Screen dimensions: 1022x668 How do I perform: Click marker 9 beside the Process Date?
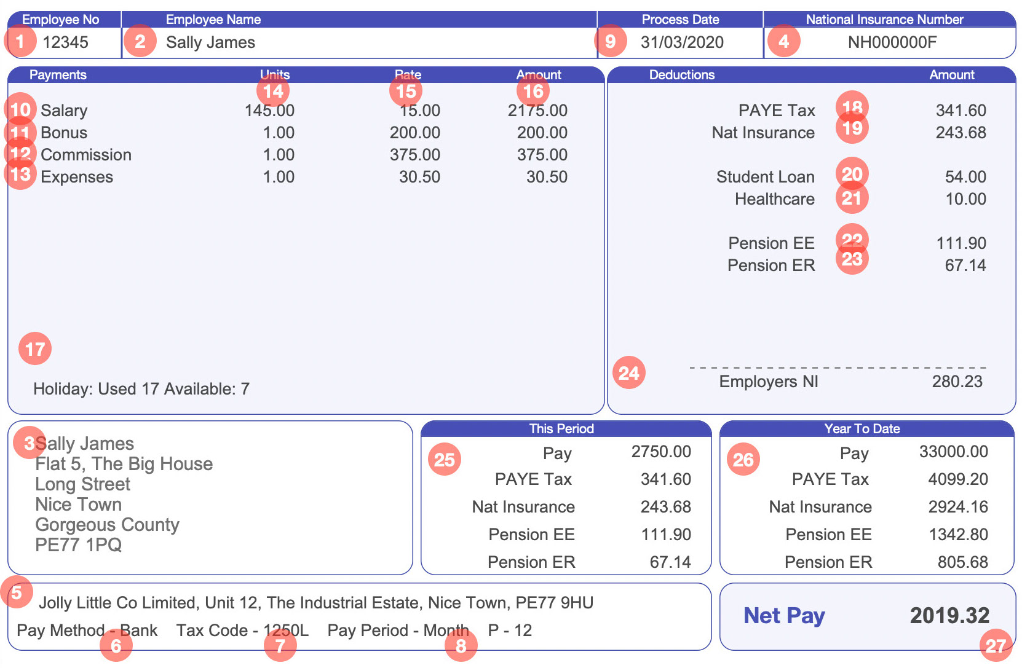point(610,42)
